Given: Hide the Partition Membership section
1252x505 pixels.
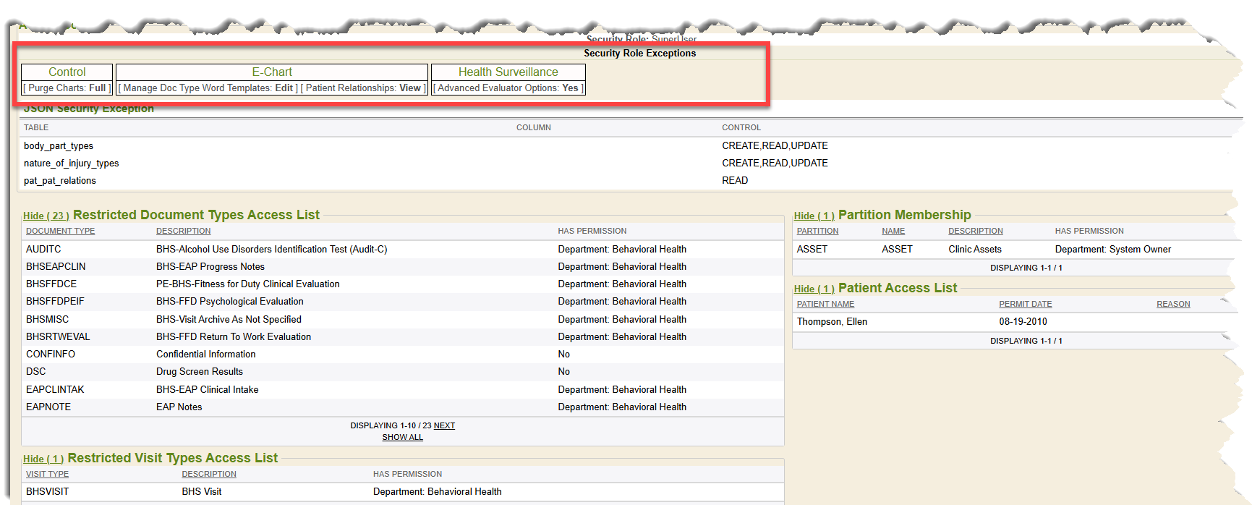Looking at the screenshot, I should 814,216.
